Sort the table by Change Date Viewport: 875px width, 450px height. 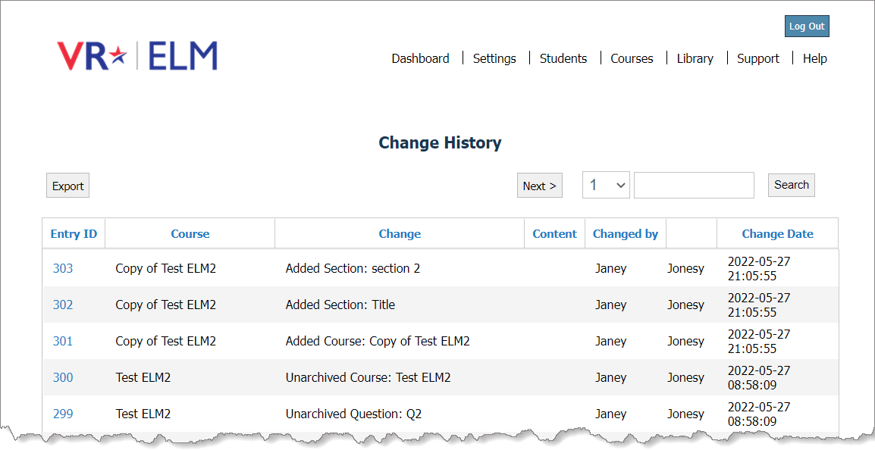[777, 234]
